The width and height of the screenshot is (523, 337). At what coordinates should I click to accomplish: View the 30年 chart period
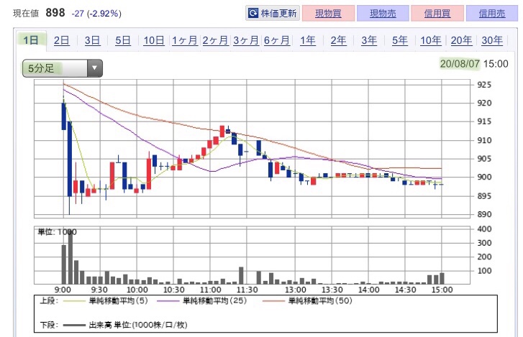492,40
